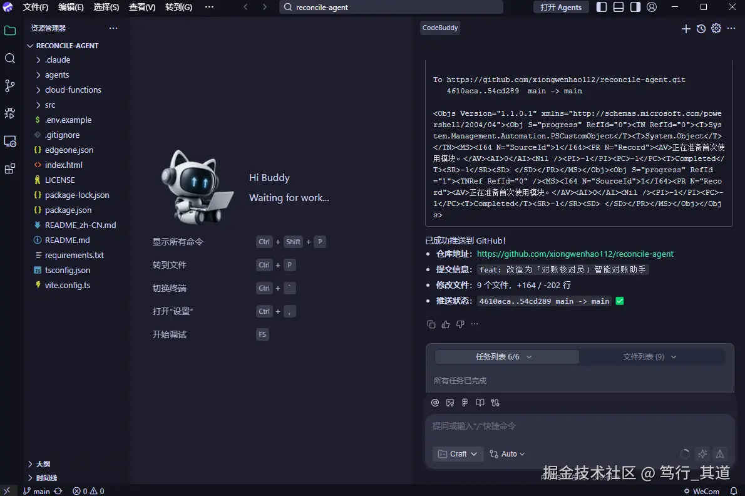Click the Open Agents button
Image resolution: width=745 pixels, height=496 pixels.
[x=561, y=7]
